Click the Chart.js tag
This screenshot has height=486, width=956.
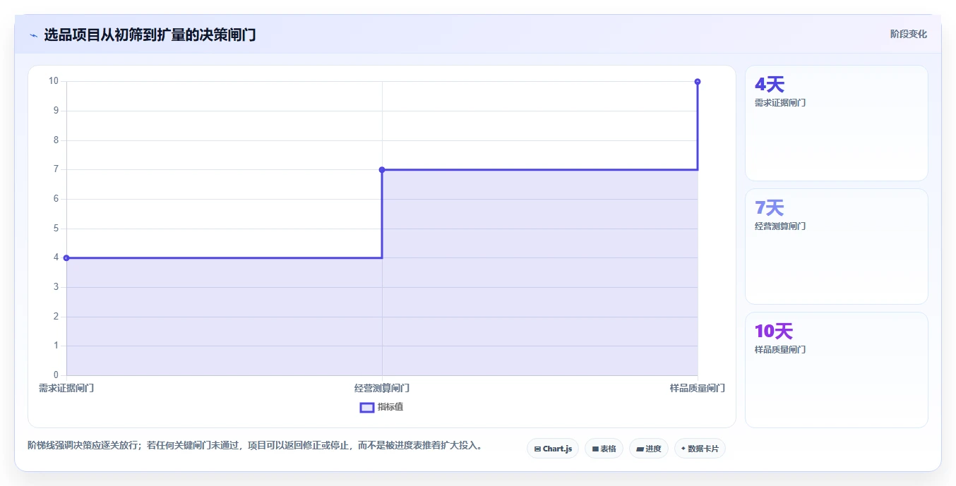click(x=553, y=449)
